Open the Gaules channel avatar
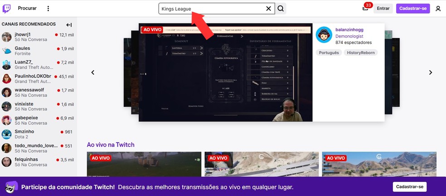This screenshot has height=196, width=446. point(6,51)
